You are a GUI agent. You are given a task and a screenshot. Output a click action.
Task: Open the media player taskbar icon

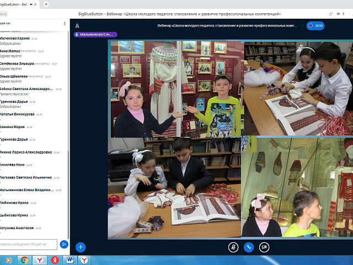click(8, 260)
